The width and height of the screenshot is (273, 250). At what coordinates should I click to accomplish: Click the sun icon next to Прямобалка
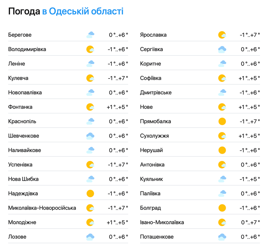[222, 121]
